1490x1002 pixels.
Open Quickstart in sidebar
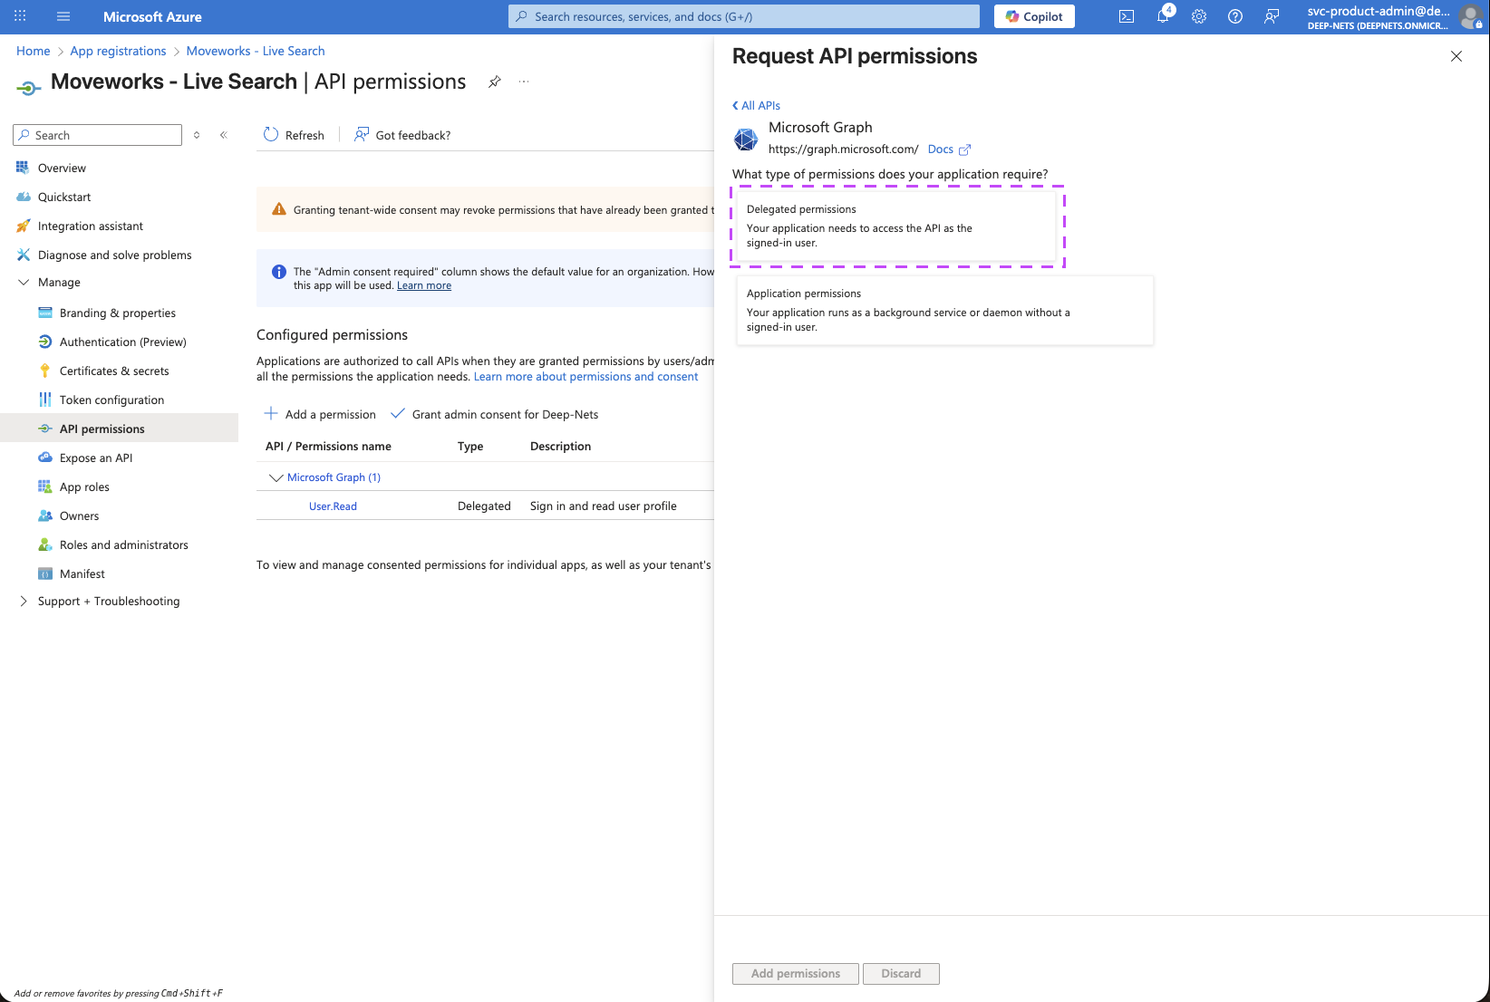point(64,197)
